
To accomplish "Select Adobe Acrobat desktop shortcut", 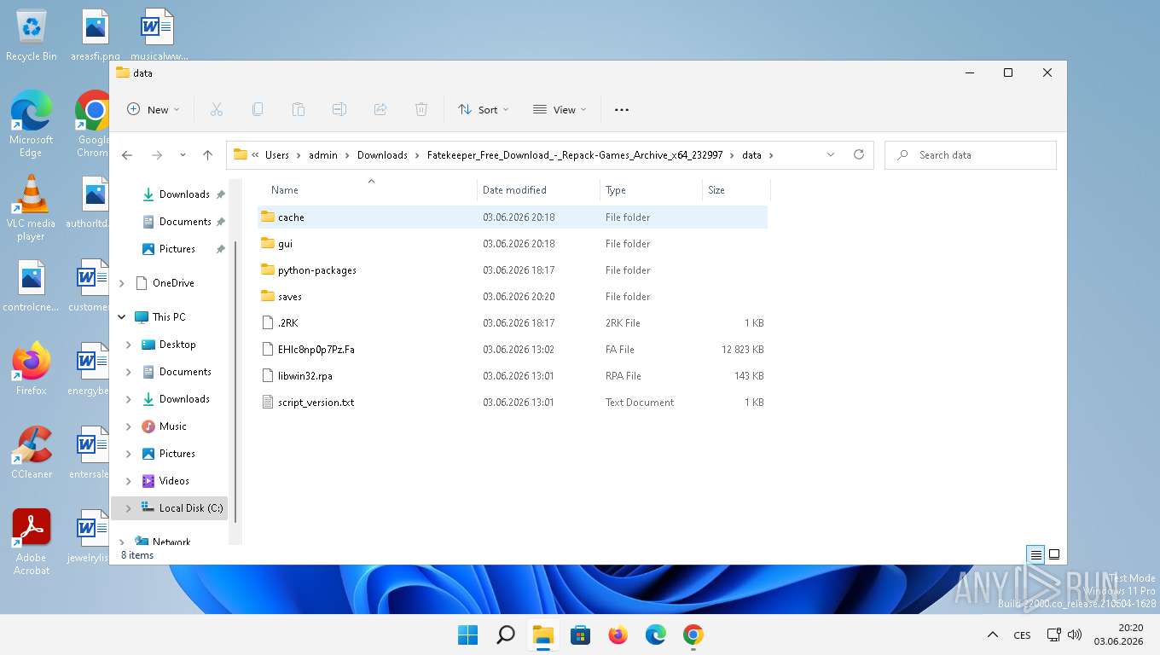I will click(32, 542).
